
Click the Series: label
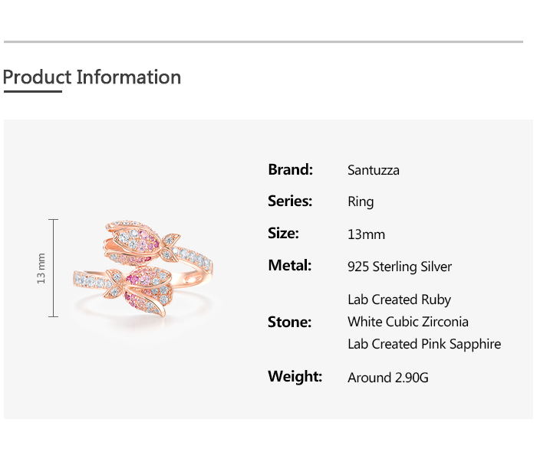tap(290, 201)
